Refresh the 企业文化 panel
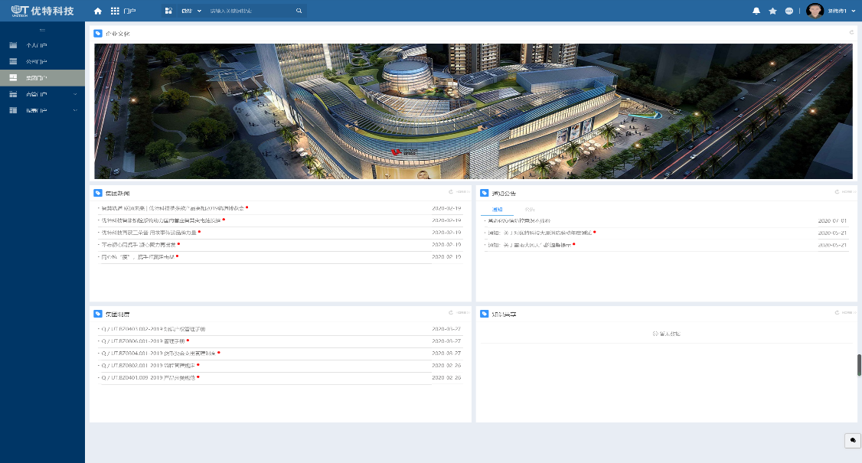The image size is (862, 463). point(851,33)
